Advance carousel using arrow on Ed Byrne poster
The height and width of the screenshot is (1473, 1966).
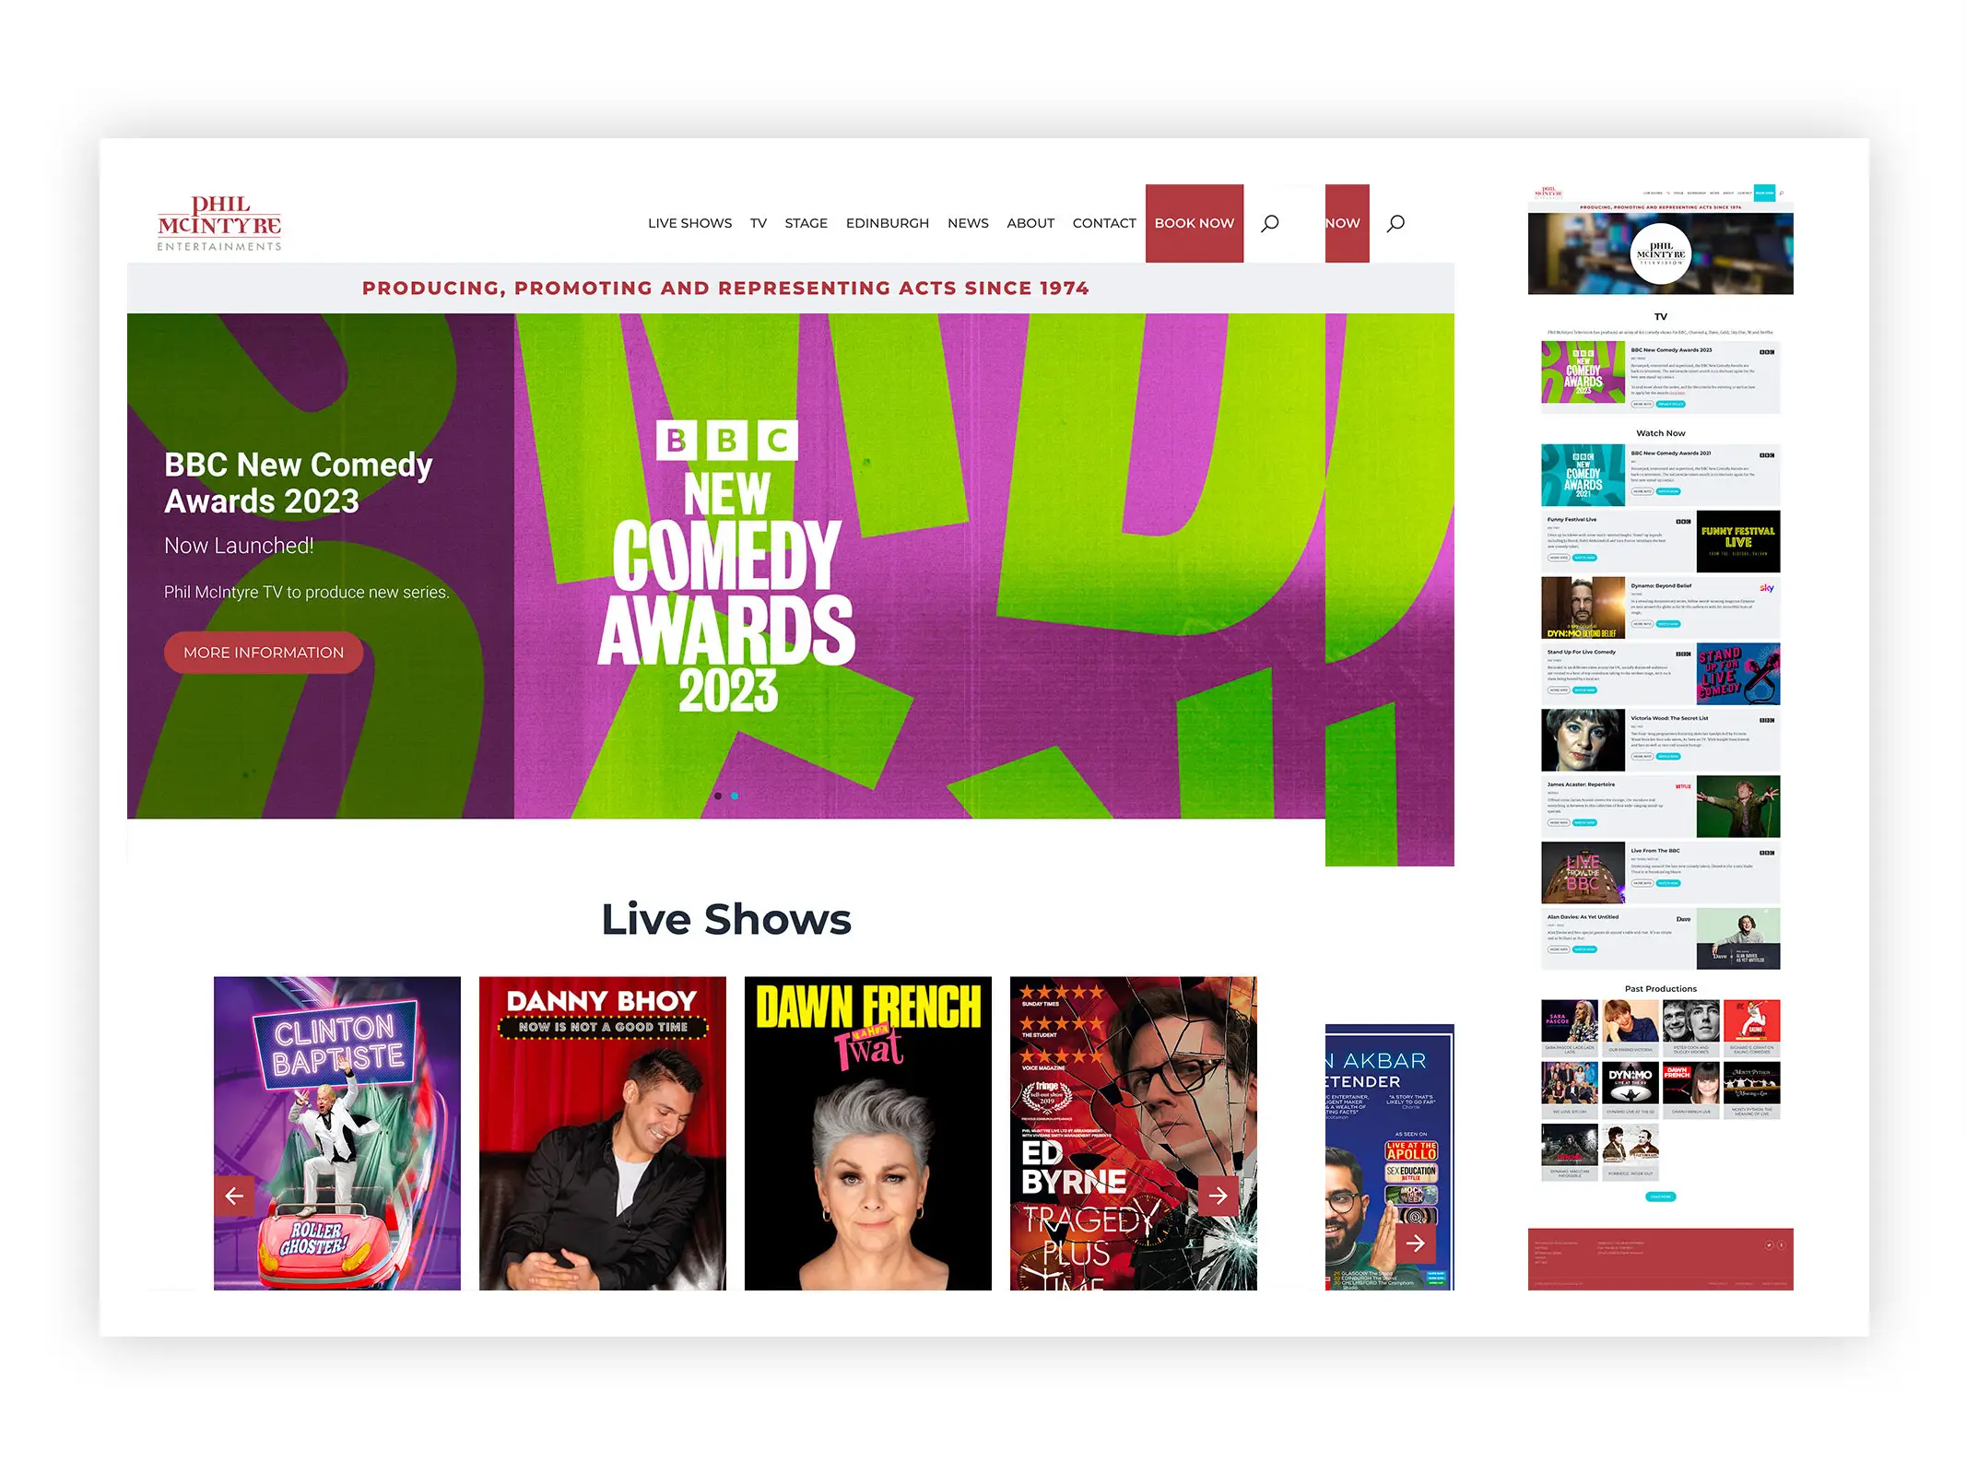[x=1218, y=1196]
